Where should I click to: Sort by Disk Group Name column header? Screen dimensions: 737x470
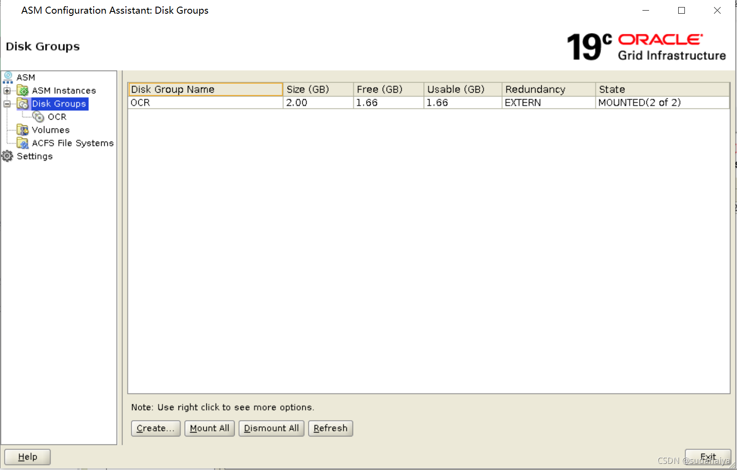click(205, 89)
